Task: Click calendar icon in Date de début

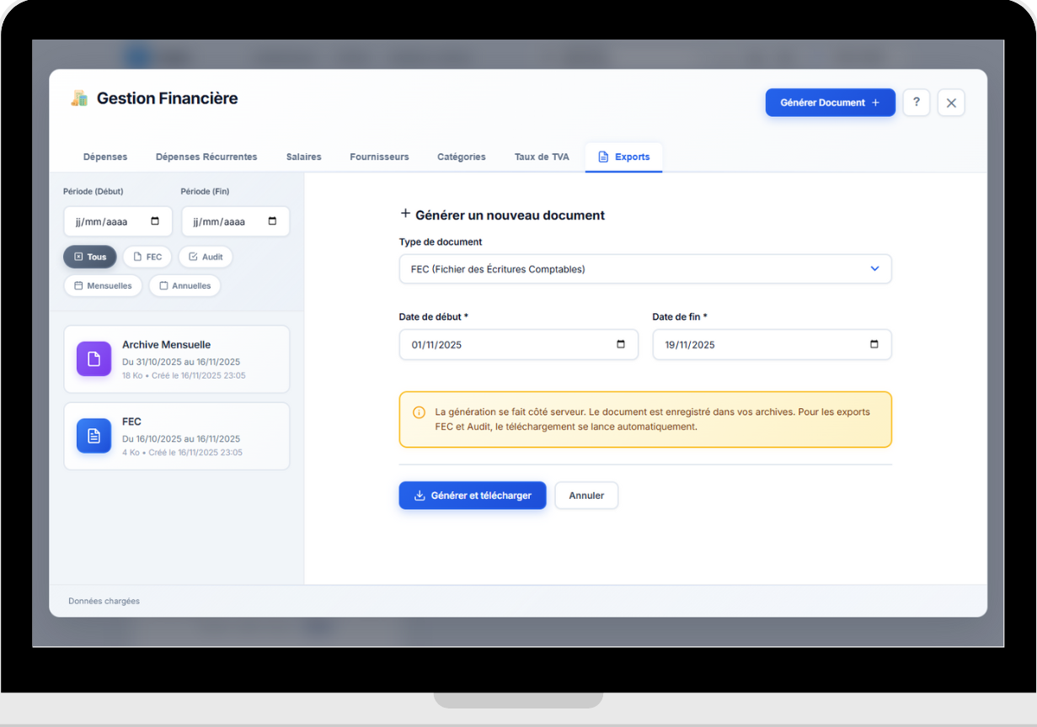Action: [621, 344]
